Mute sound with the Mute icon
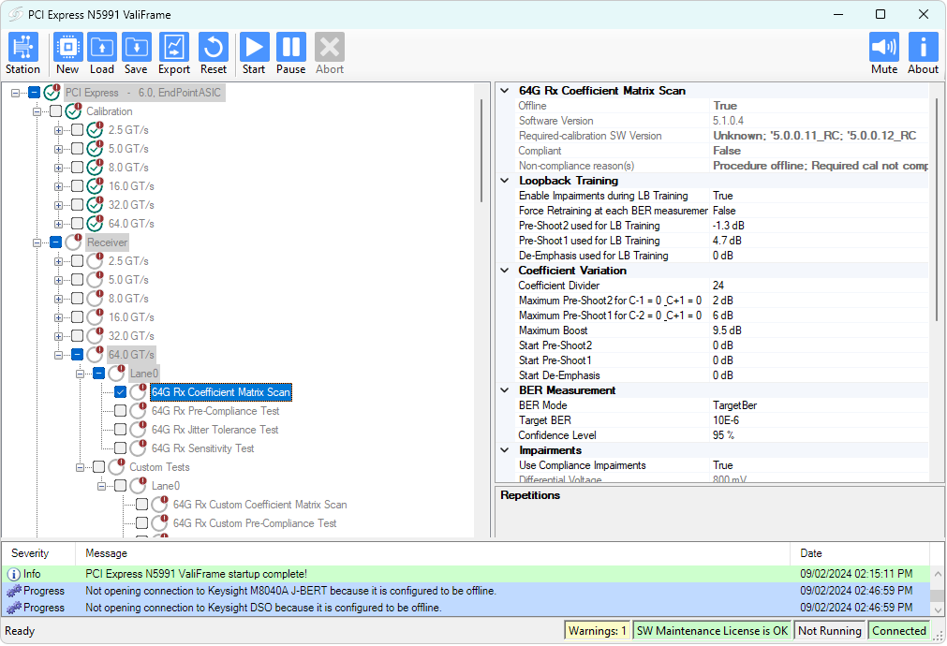 883,48
